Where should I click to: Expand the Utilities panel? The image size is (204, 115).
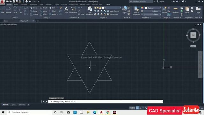pyautogui.click(x=177, y=18)
